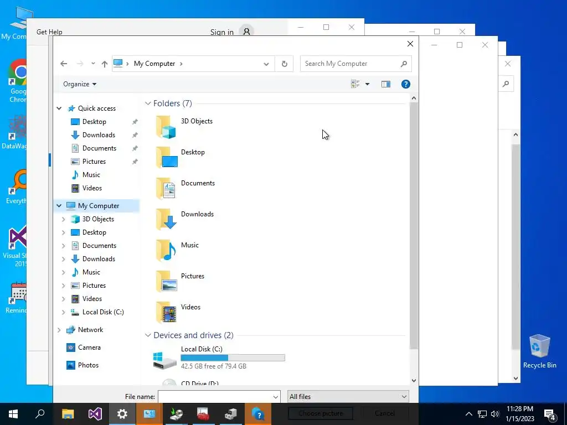Click the Cancel button

[x=385, y=413]
